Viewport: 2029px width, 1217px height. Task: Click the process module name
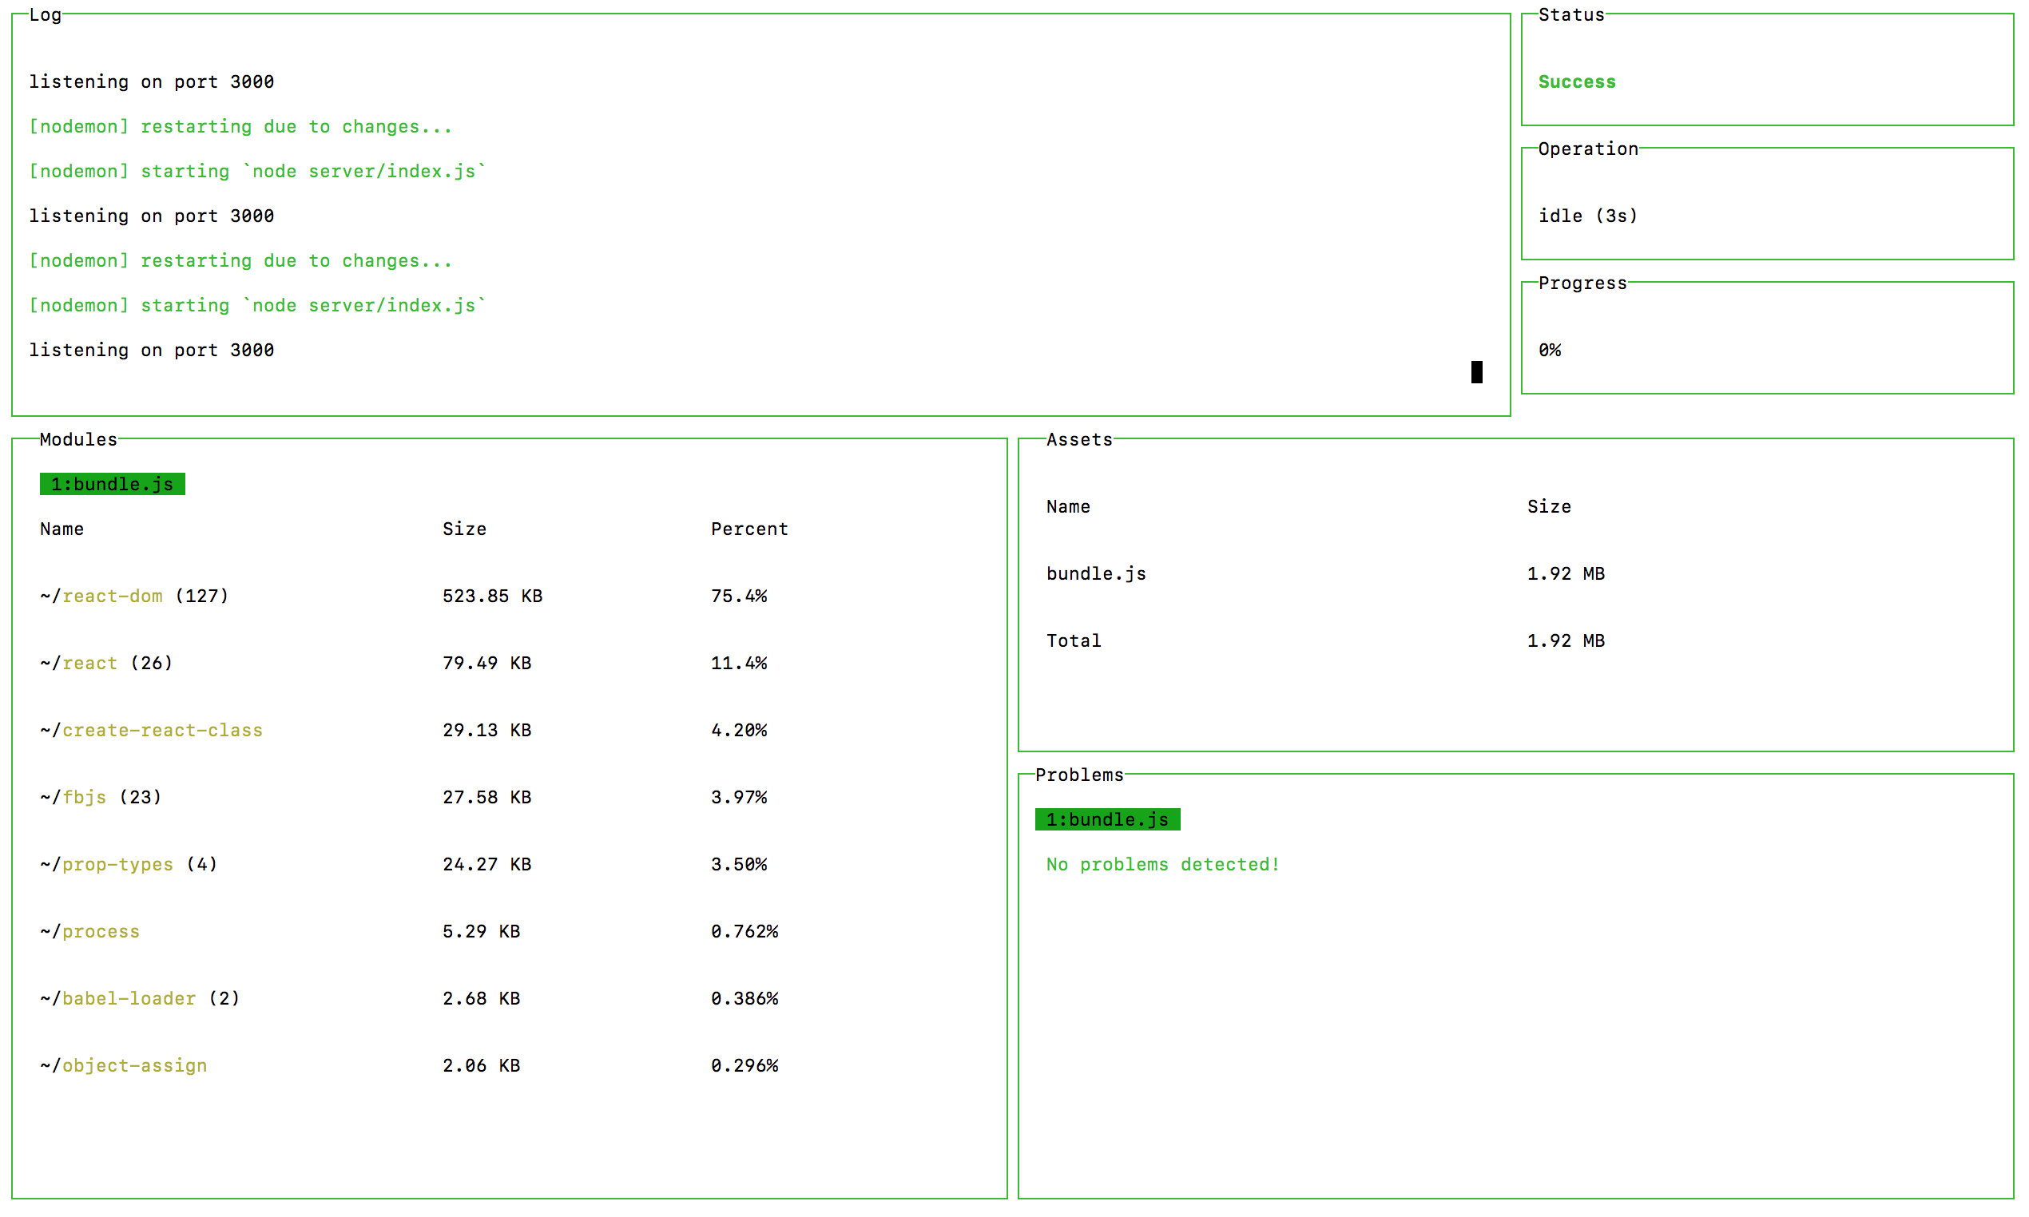click(x=101, y=932)
